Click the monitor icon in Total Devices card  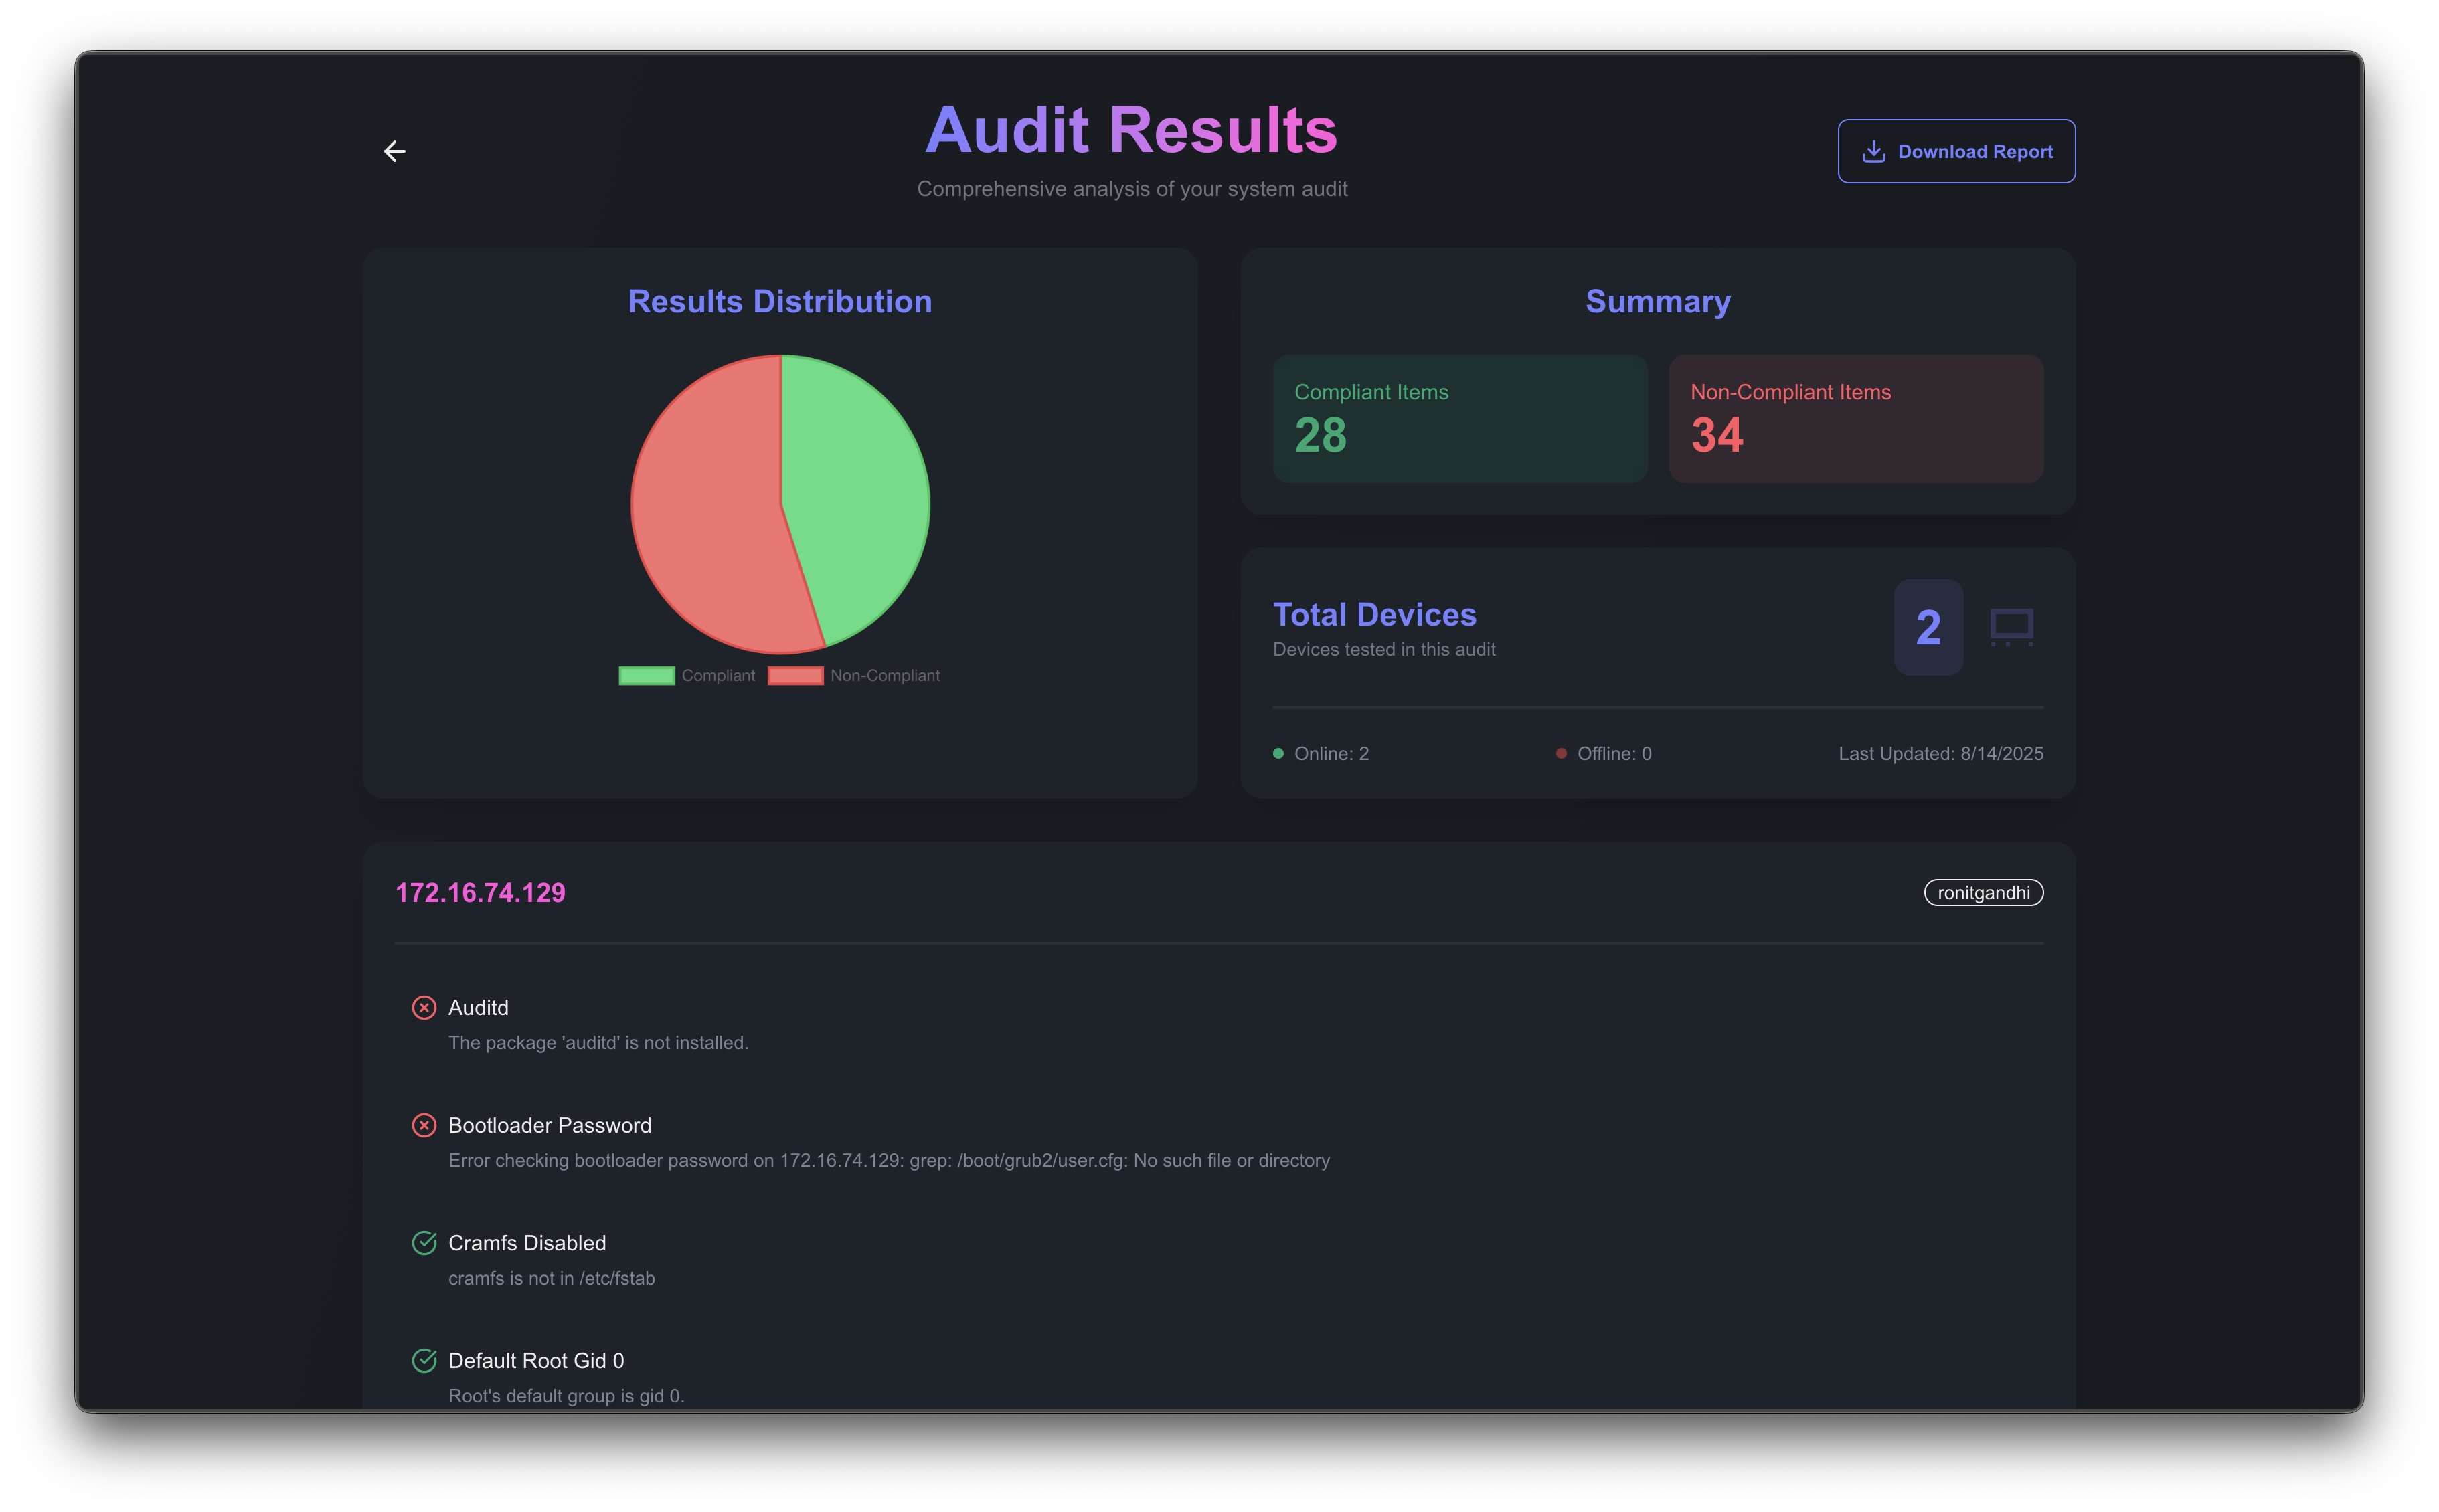[x=2011, y=627]
